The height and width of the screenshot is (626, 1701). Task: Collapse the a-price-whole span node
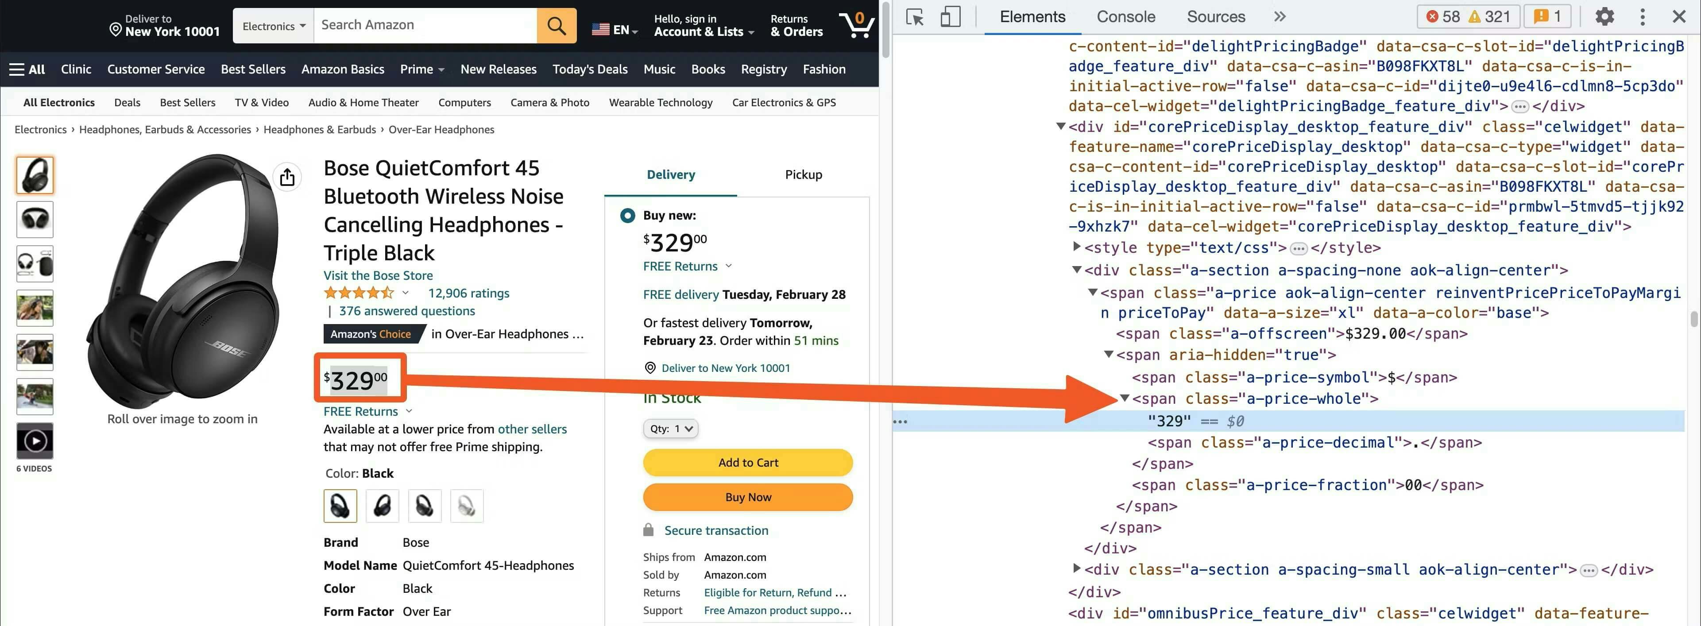pos(1125,398)
